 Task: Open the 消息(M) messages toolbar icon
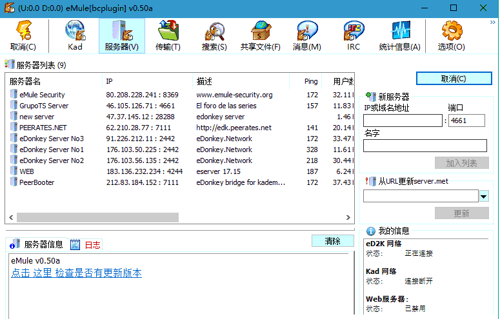(x=307, y=30)
